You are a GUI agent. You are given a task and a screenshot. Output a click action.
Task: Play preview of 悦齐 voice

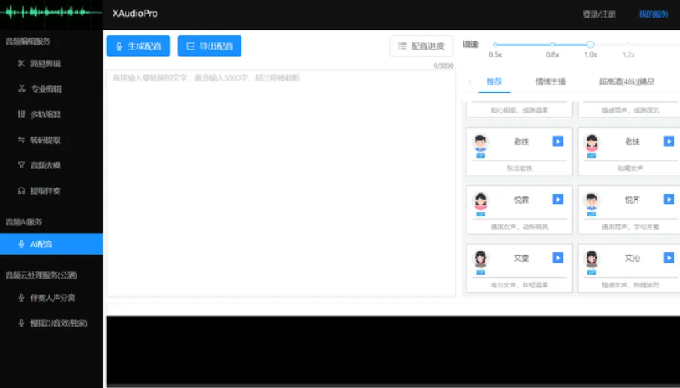tap(669, 200)
